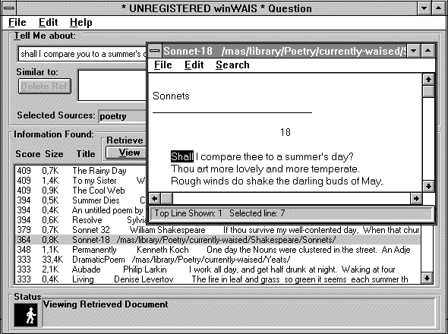Image resolution: width=448 pixels, height=334 pixels.
Task: Click document viewer scroll left arrow
Action: click(x=155, y=198)
